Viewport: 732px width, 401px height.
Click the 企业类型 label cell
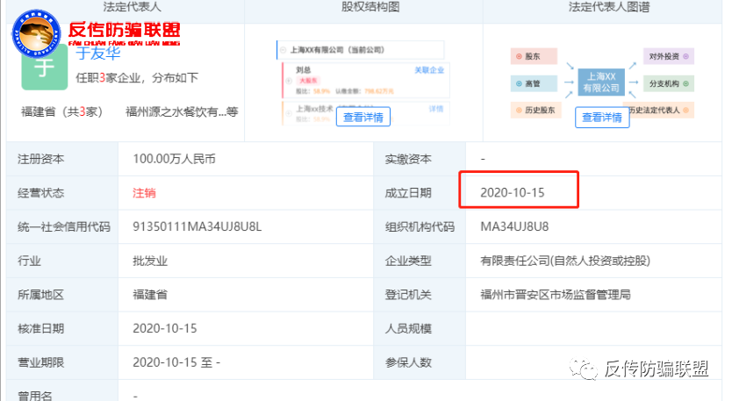tap(420, 261)
